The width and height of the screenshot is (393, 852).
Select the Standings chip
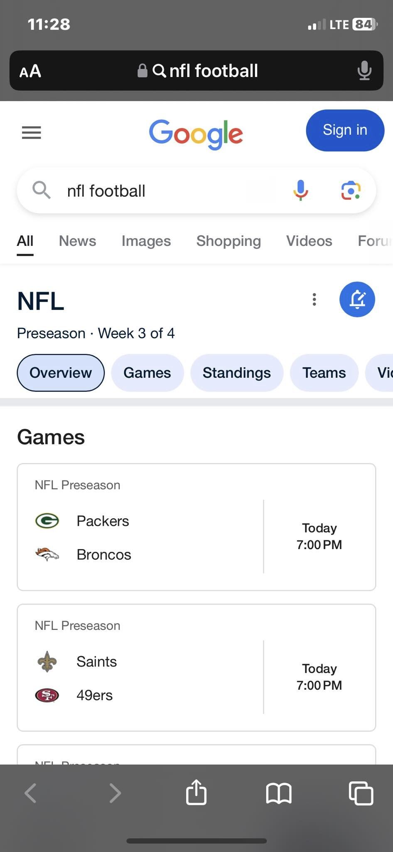[237, 373]
